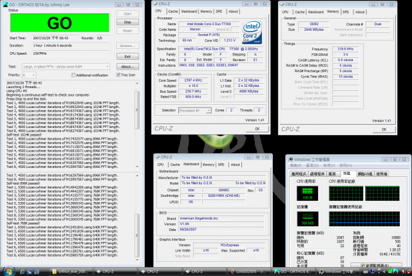412x276 pixels.
Task: Click the CPU Speed field showing 2397MHz
Action: coord(71,53)
